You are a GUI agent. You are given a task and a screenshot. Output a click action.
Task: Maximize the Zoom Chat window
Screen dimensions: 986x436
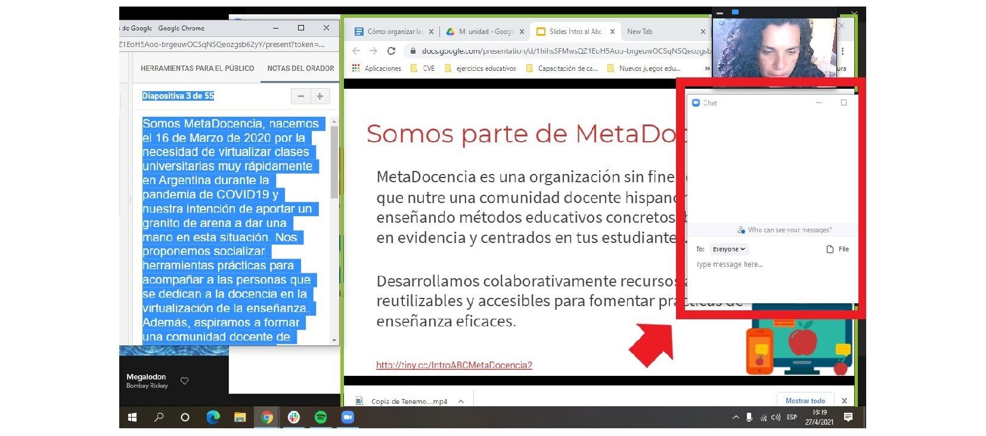pyautogui.click(x=844, y=103)
